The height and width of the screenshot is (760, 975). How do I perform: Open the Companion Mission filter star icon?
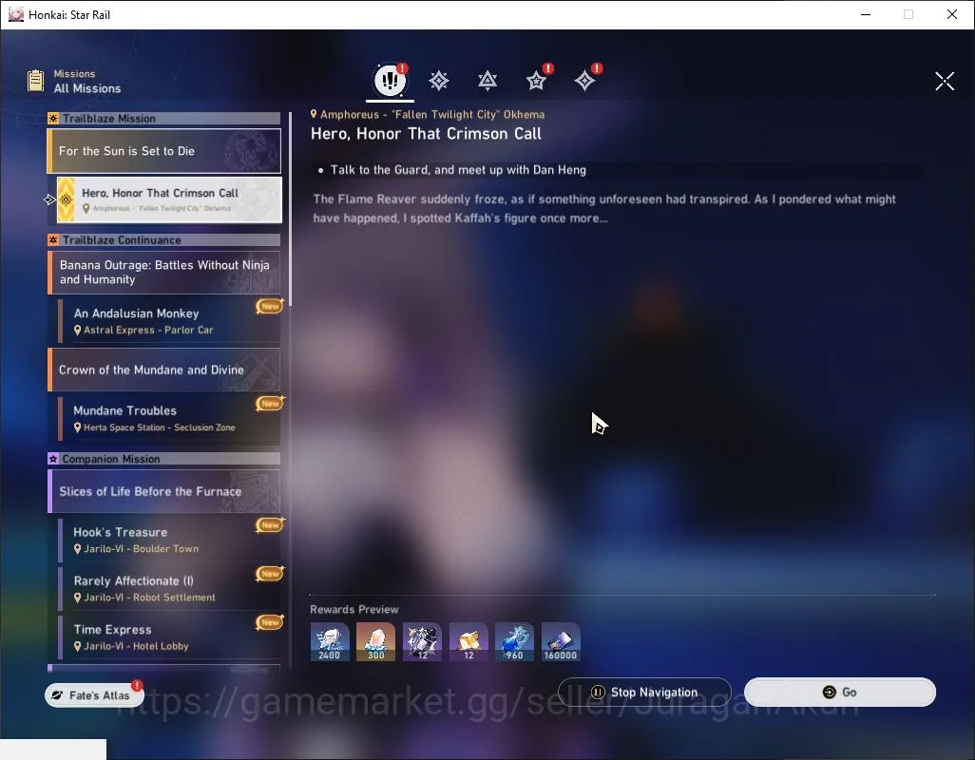pos(536,81)
